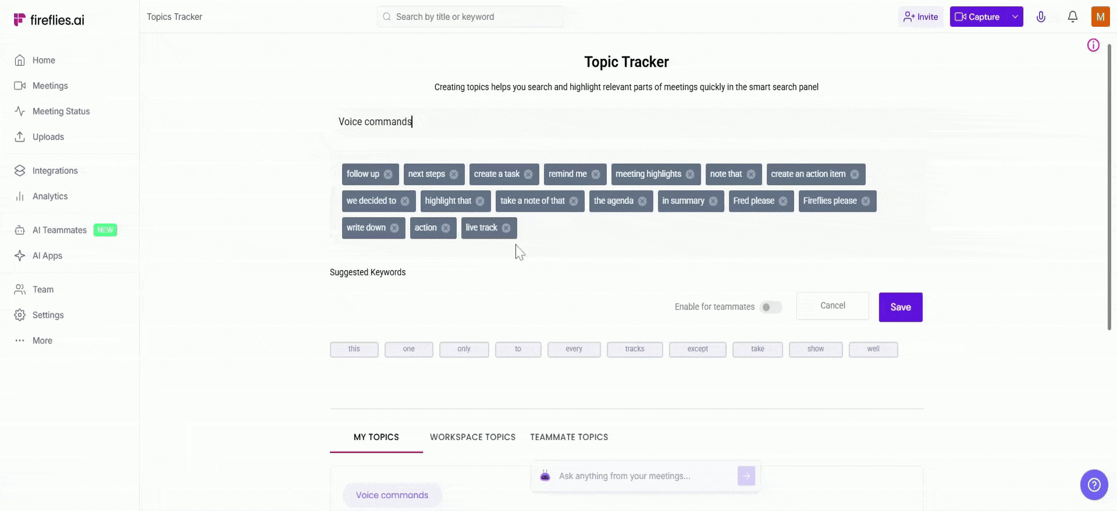Click the microphone icon in header
This screenshot has width=1117, height=511.
(x=1041, y=17)
